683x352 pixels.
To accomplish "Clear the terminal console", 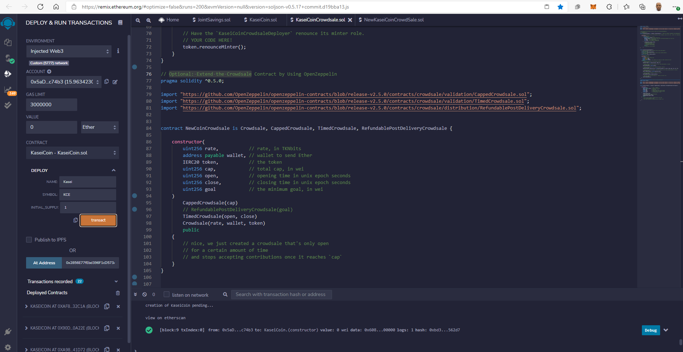I will (144, 295).
